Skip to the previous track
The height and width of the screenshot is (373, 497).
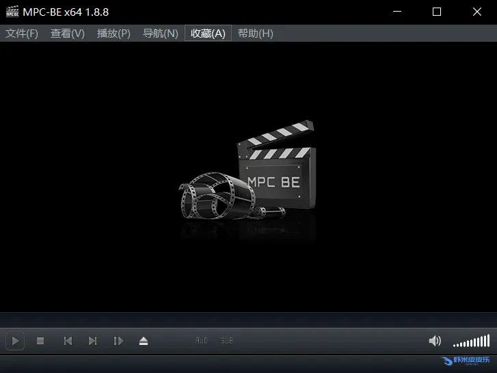click(68, 341)
